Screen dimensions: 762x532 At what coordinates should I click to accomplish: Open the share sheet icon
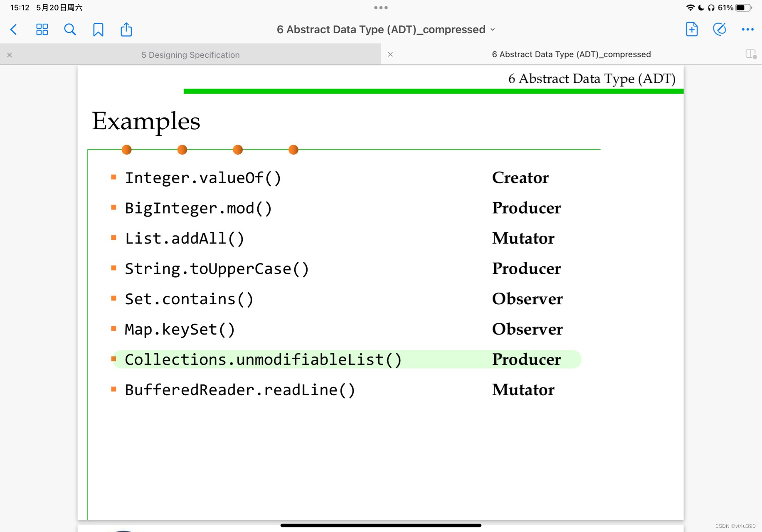[126, 29]
